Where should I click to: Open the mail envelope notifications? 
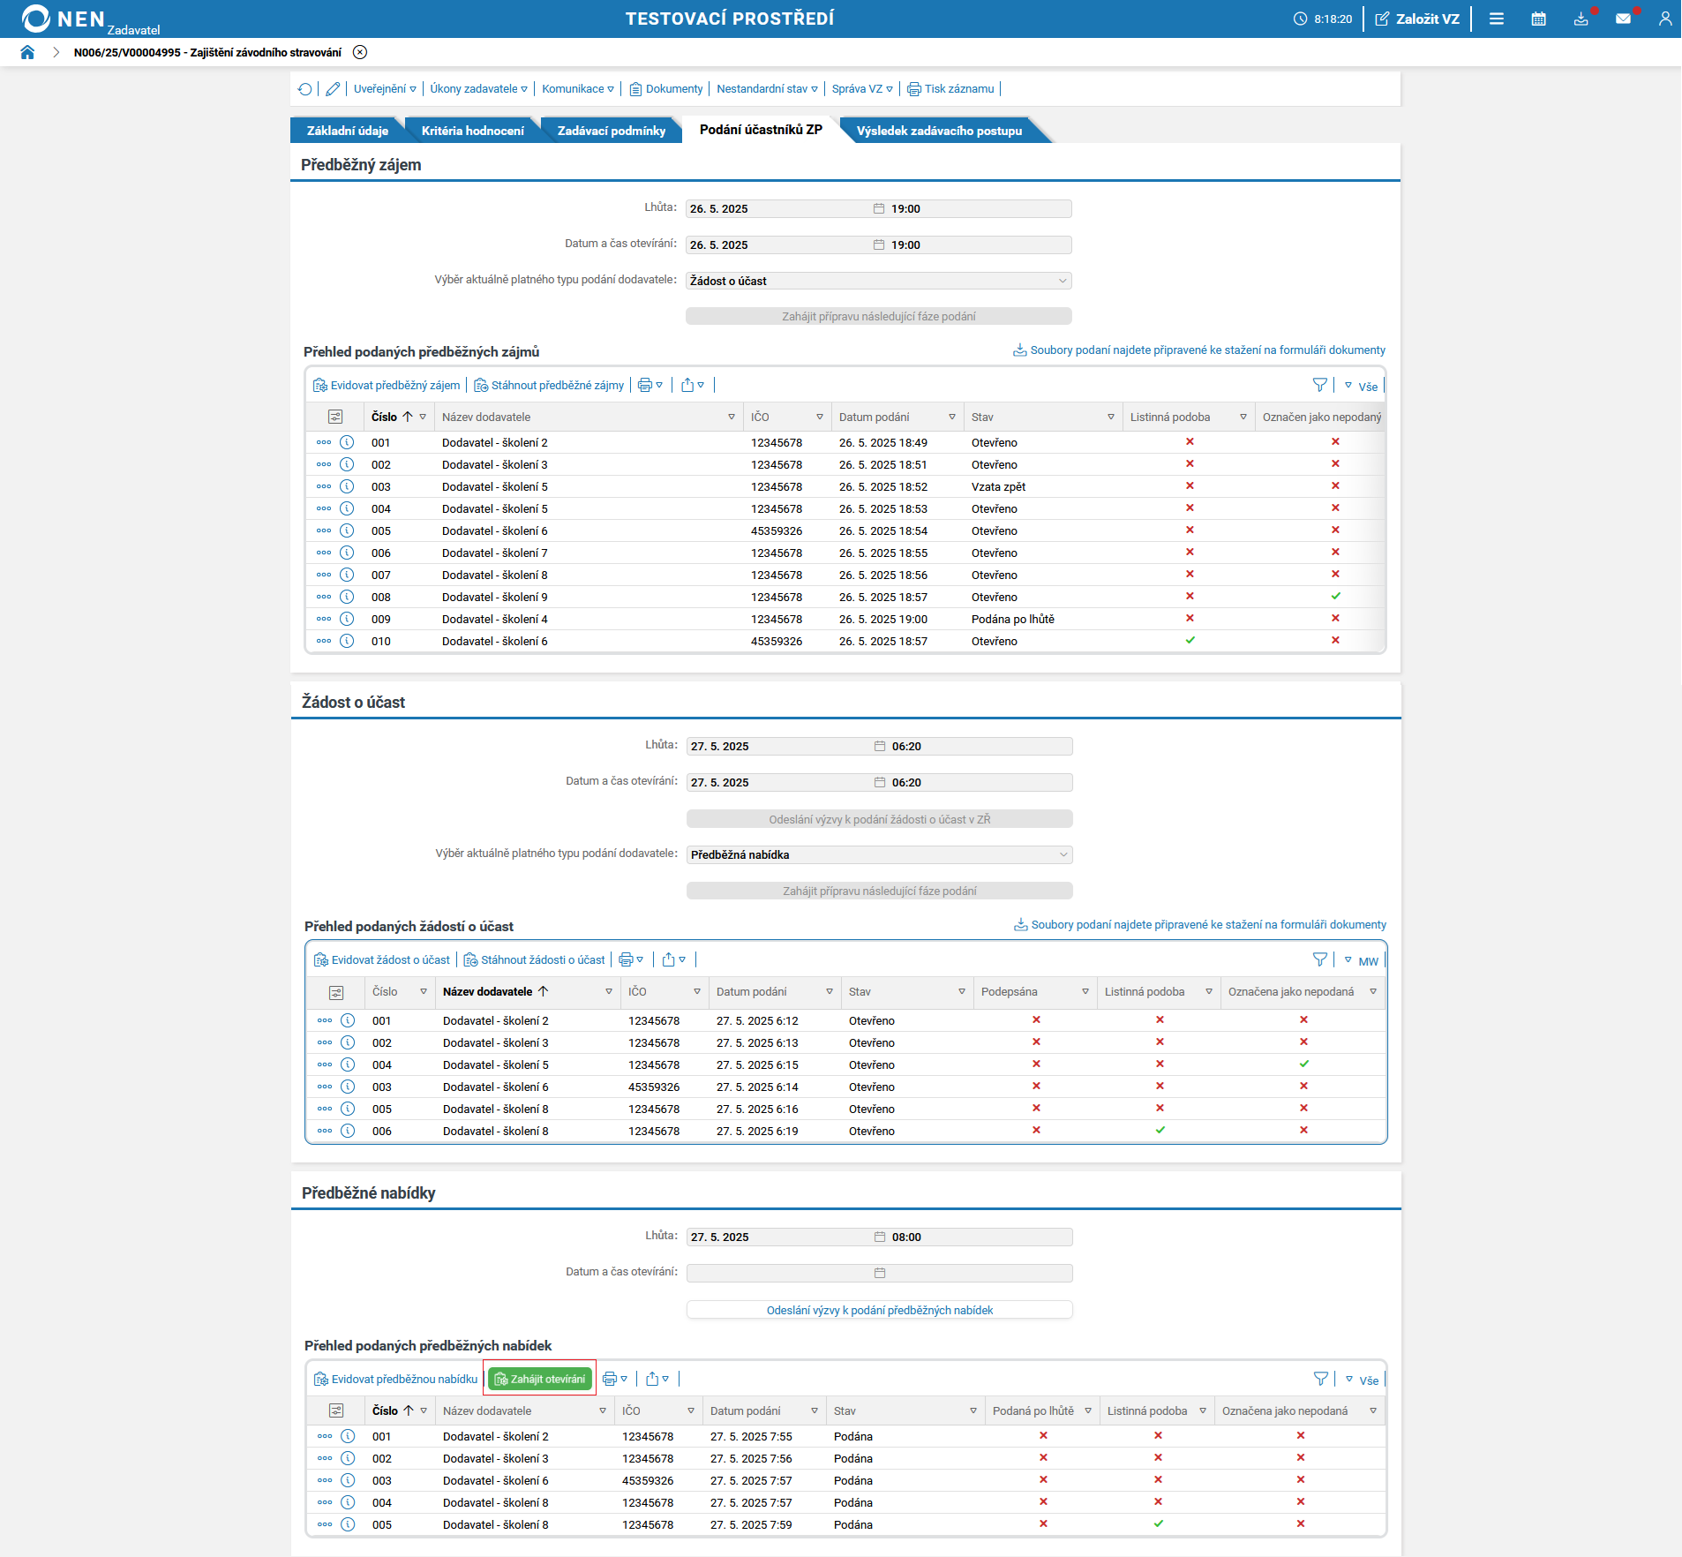[x=1623, y=19]
